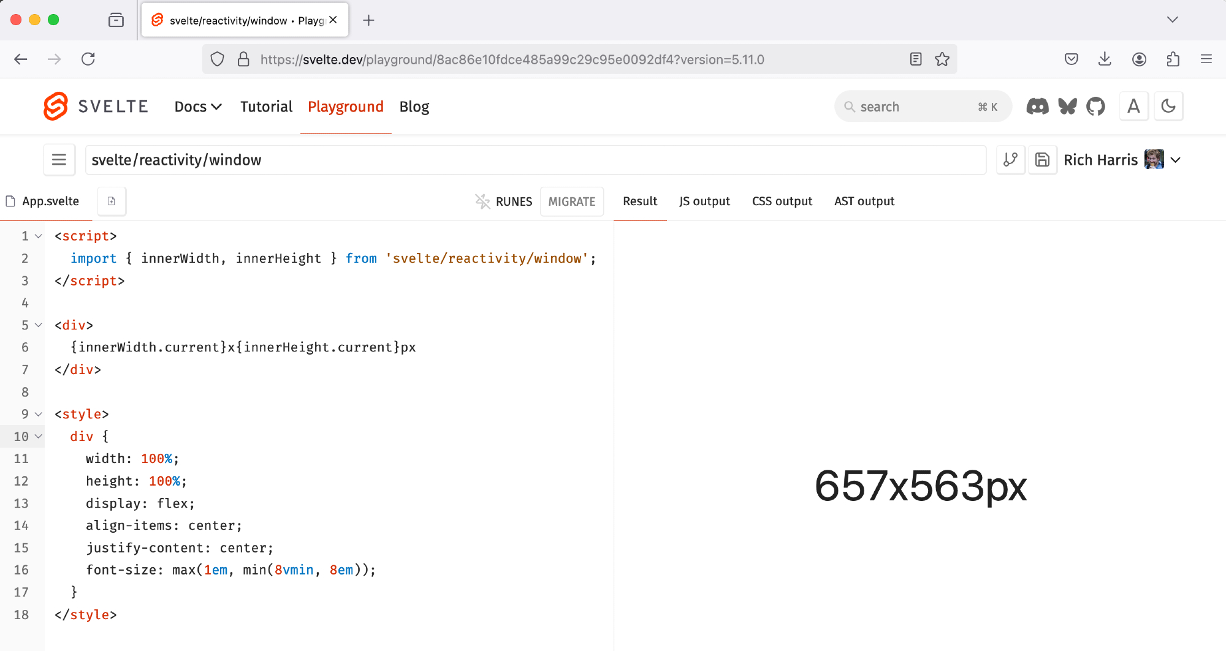Expand the Docs dropdown menu
The image size is (1226, 651).
(197, 107)
